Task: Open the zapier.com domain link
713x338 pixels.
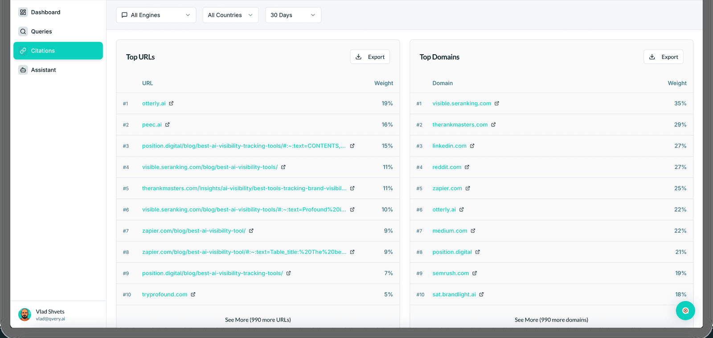Action: pyautogui.click(x=447, y=188)
